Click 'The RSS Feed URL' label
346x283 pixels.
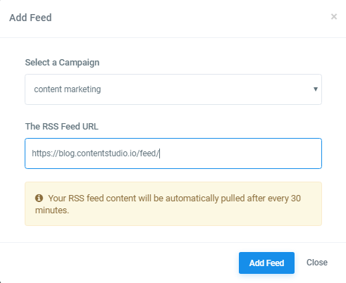coord(62,127)
